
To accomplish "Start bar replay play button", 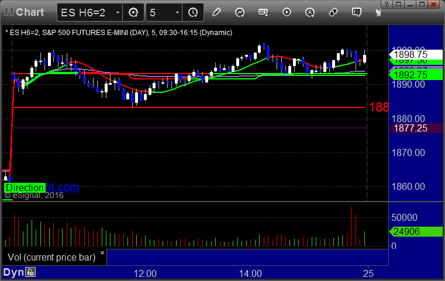I will pyautogui.click(x=287, y=12).
